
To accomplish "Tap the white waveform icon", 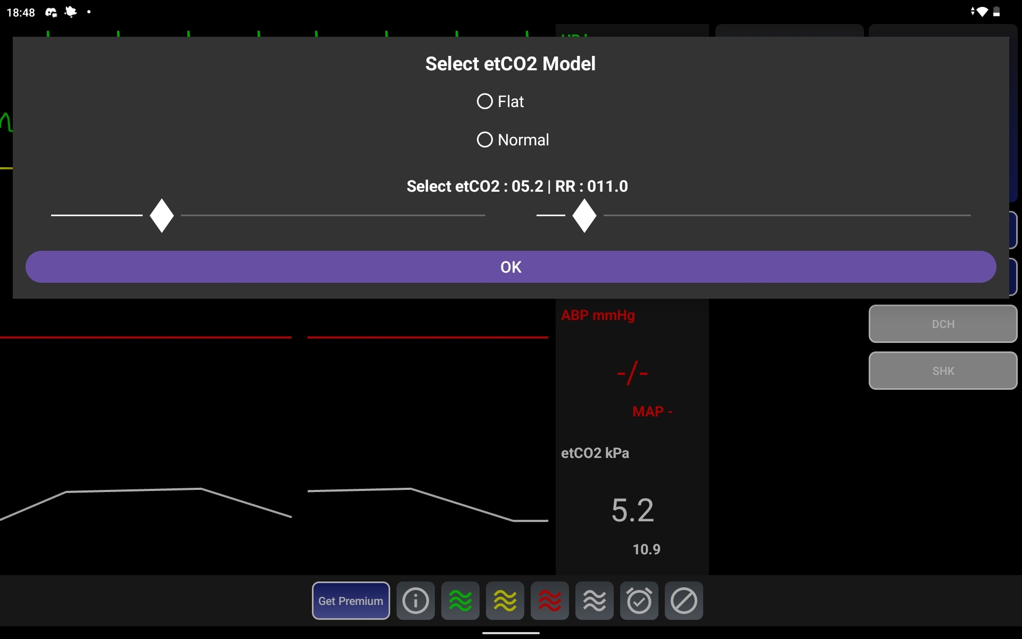I will (594, 601).
